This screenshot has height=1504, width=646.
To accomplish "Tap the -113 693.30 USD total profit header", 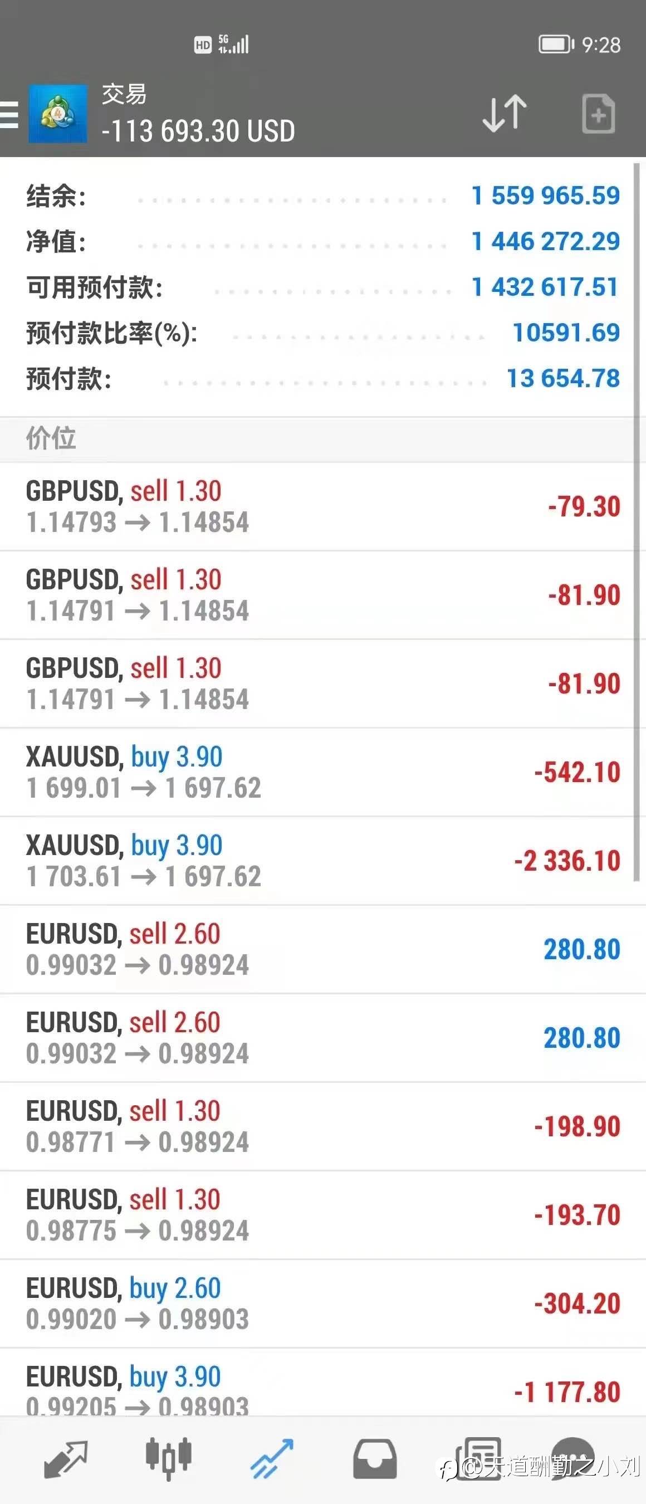I will (x=198, y=131).
